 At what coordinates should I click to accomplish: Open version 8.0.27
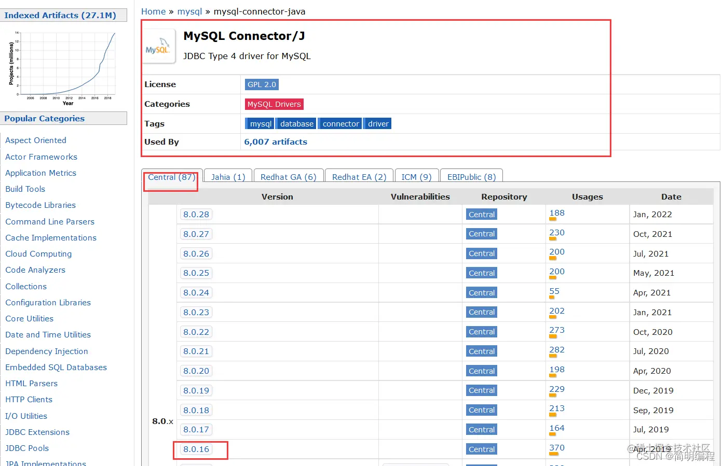pyautogui.click(x=196, y=234)
